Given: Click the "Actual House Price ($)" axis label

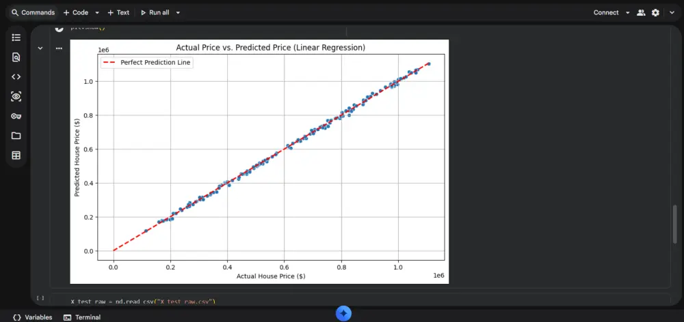Looking at the screenshot, I should (270, 276).
